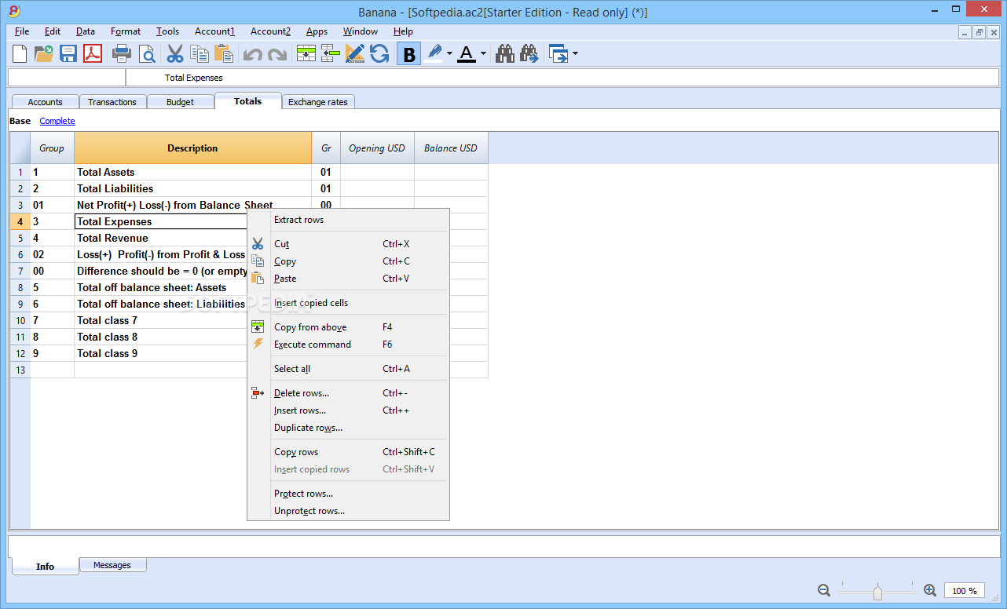This screenshot has width=1007, height=609.
Task: Choose Select all in the context menu
Action: coord(348,369)
